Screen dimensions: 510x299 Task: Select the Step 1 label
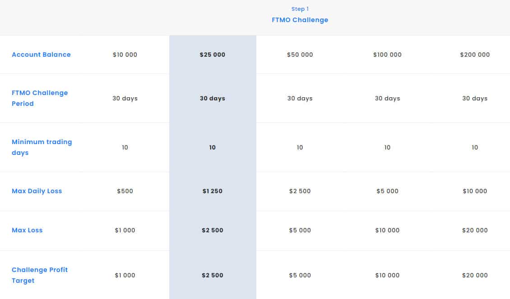pyautogui.click(x=300, y=9)
